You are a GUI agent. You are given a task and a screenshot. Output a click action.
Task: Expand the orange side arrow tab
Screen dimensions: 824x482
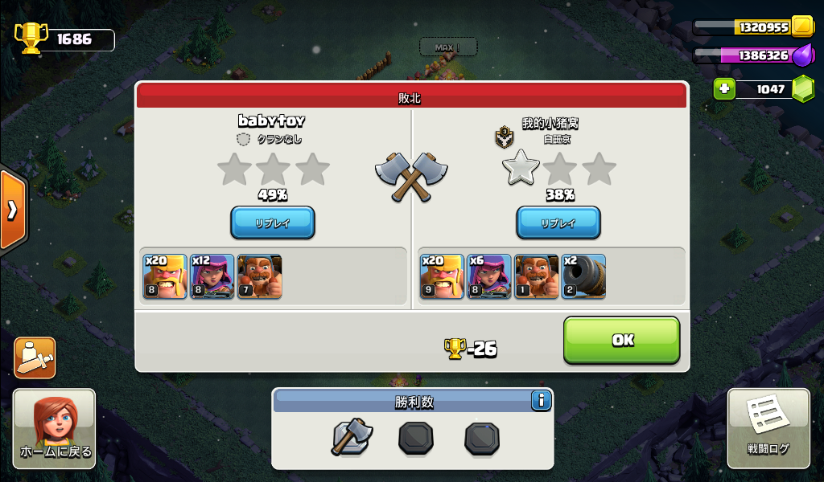pos(11,210)
